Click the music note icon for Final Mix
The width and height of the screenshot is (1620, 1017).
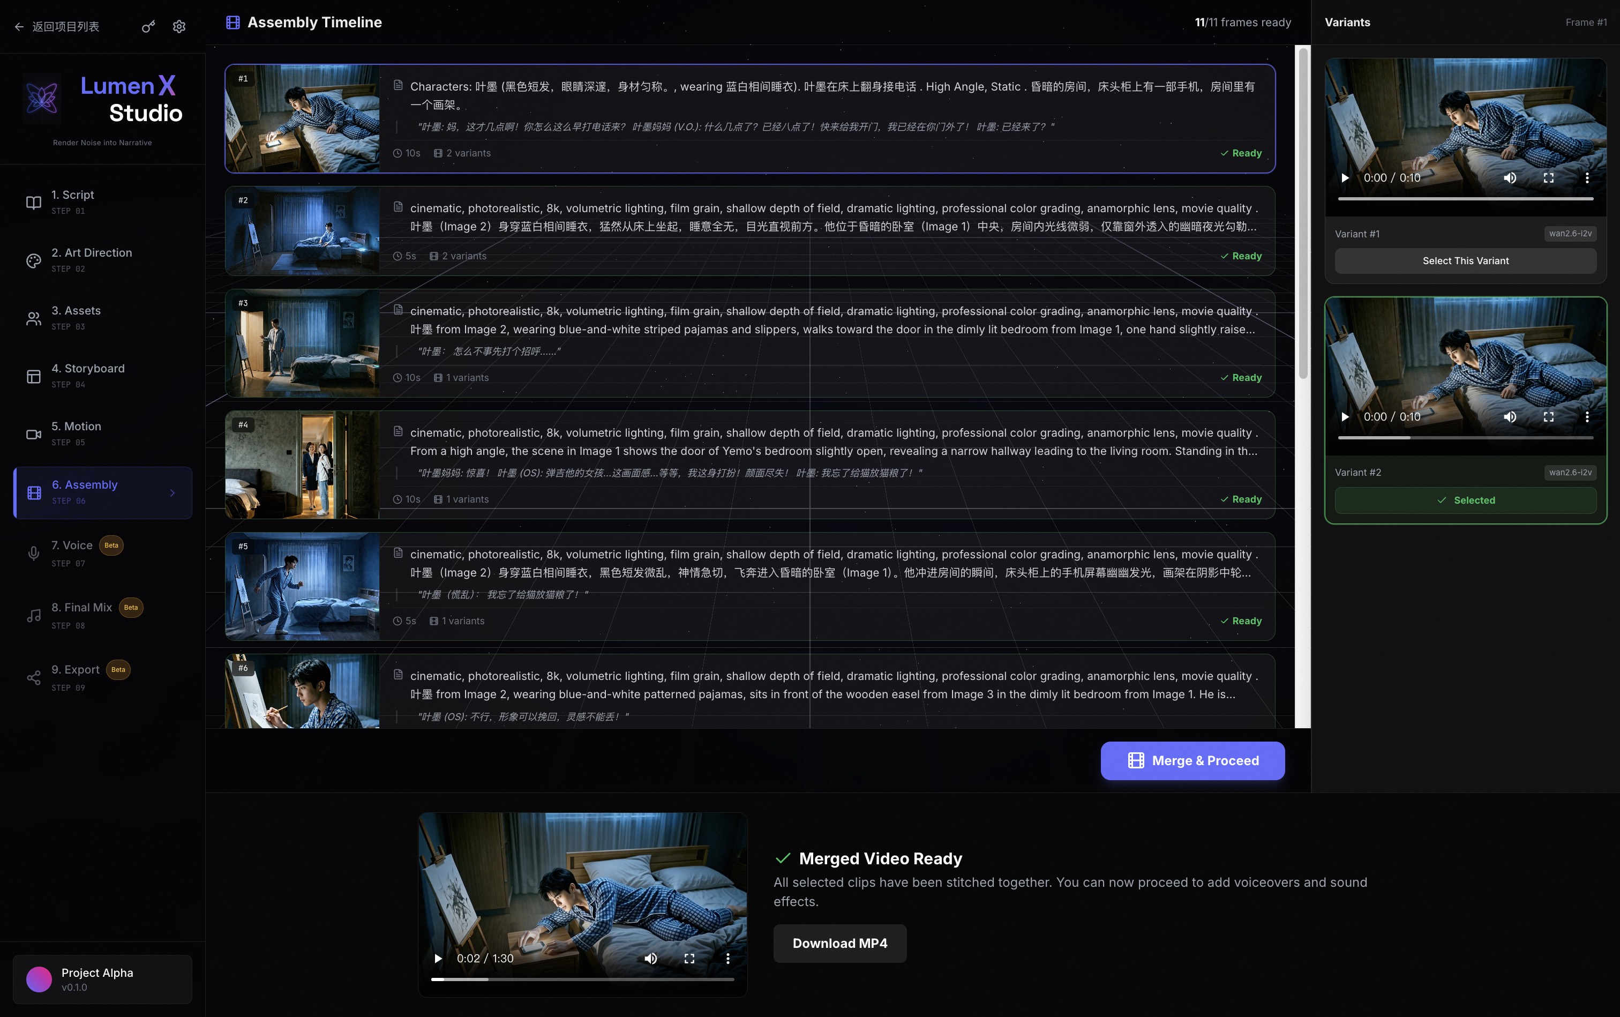(x=34, y=616)
